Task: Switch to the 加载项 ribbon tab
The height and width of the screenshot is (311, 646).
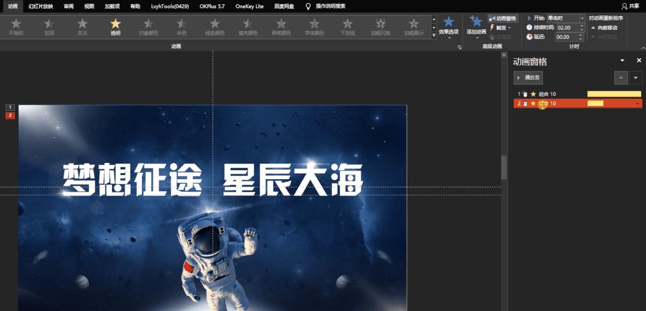Action: tap(111, 6)
